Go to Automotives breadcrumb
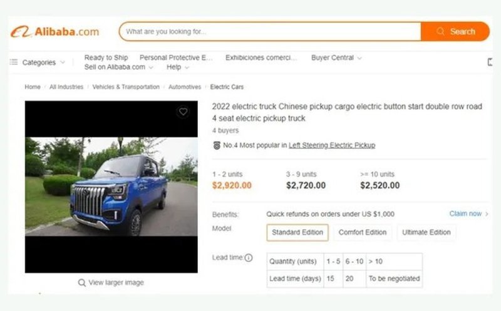This screenshot has width=501, height=311. 185,87
